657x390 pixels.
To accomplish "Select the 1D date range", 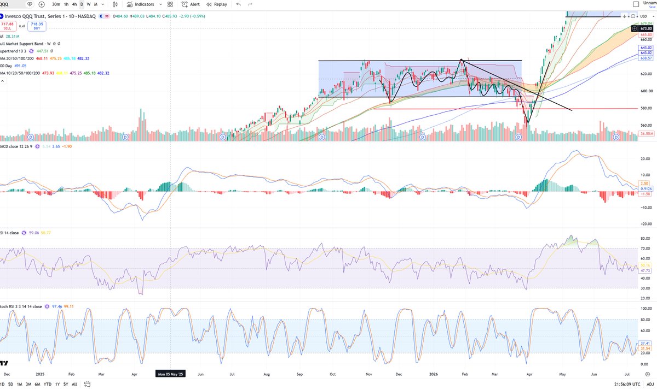I will tap(3, 384).
